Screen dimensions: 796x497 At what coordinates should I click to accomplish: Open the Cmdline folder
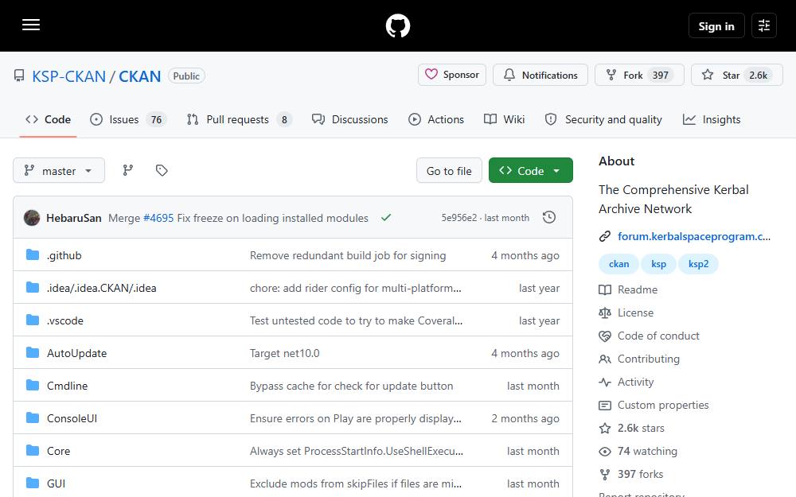pyautogui.click(x=67, y=386)
